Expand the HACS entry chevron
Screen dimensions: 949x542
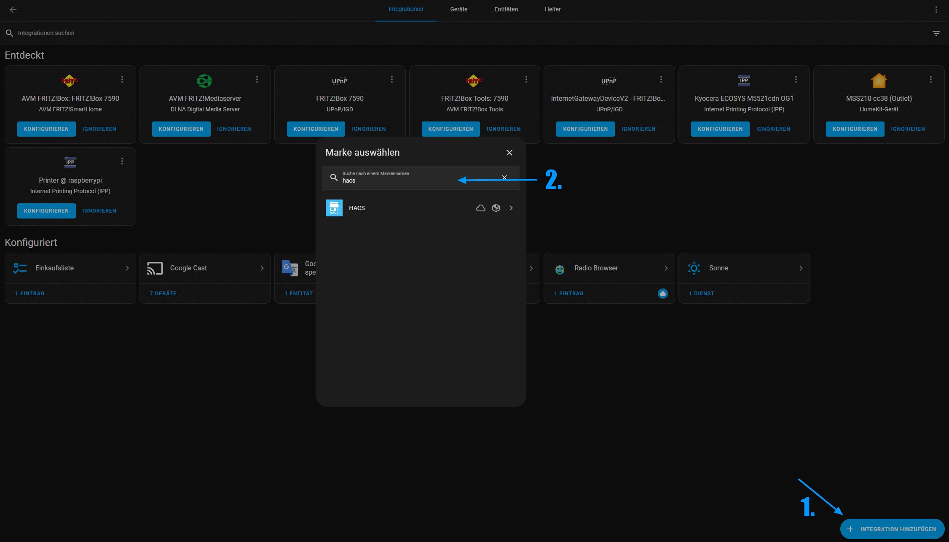pos(511,208)
